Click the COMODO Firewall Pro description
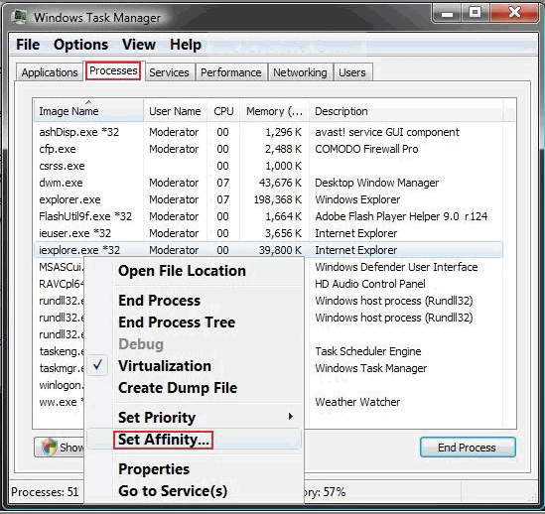 pos(366,149)
